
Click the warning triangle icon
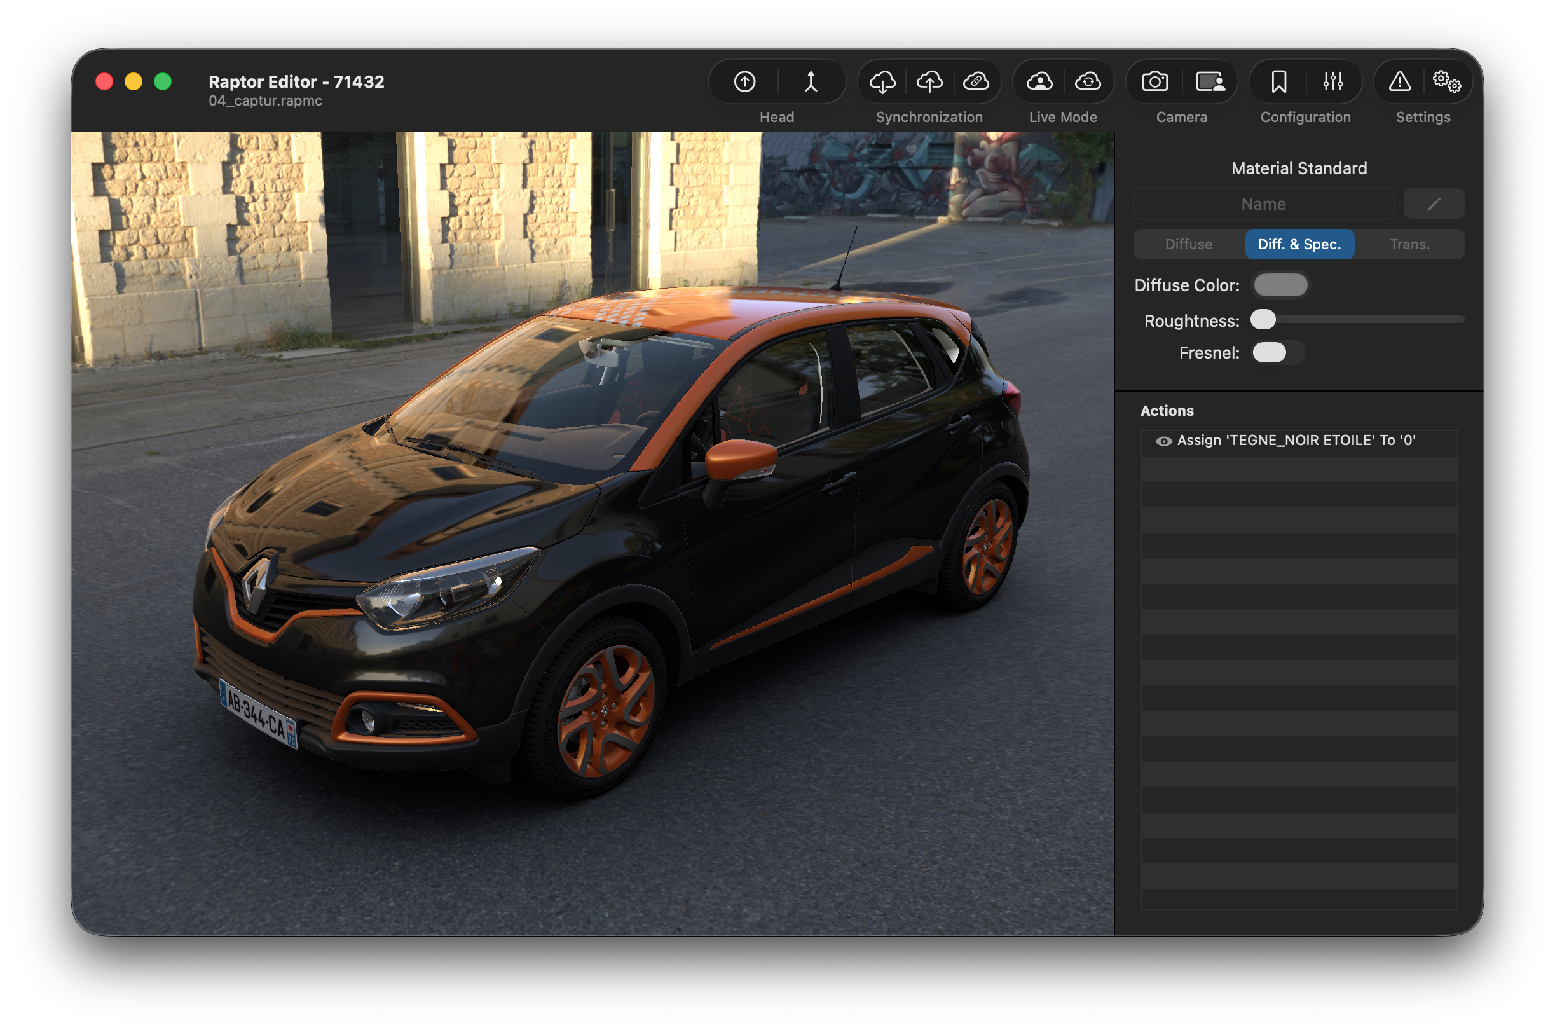1399,81
